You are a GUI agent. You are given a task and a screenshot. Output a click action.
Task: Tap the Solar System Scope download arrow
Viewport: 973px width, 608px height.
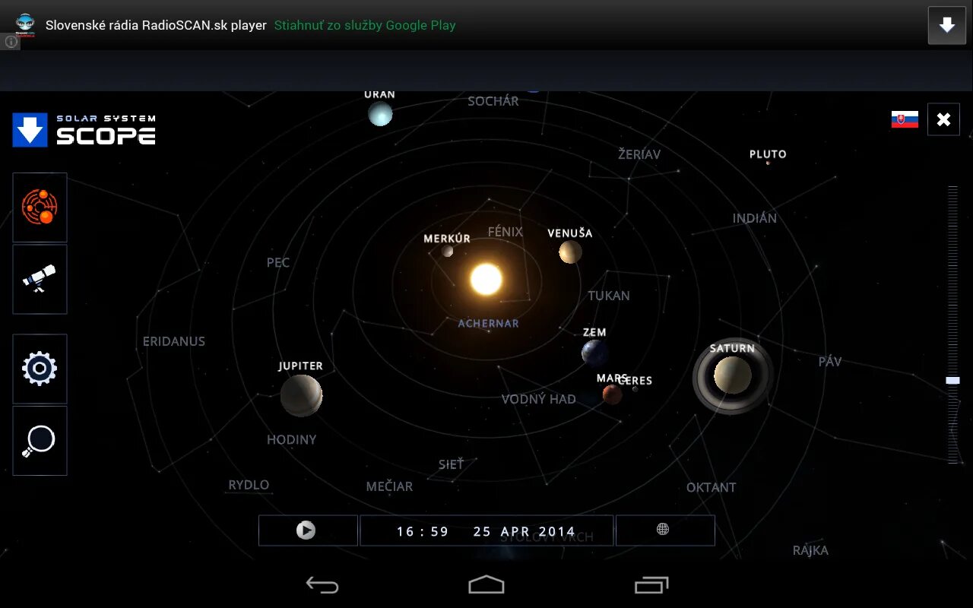coord(30,130)
